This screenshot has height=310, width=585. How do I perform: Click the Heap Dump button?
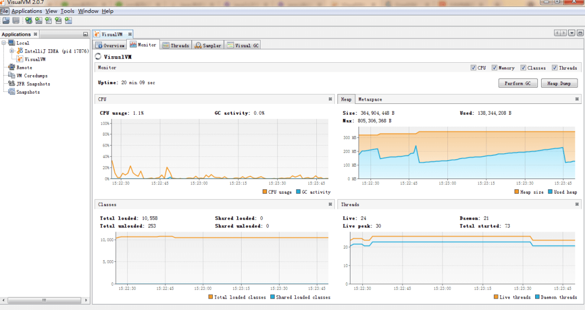click(x=559, y=83)
